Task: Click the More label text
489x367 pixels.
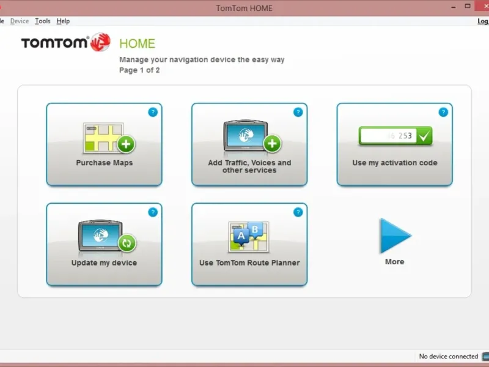Action: point(395,262)
